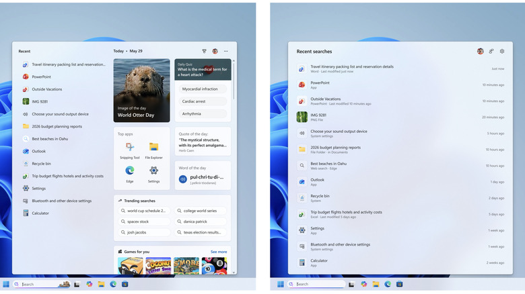This screenshot has height=294, width=525.
Task: Open Task View in the taskbar under the Today feed panel
Action: pyautogui.click(x=77, y=285)
